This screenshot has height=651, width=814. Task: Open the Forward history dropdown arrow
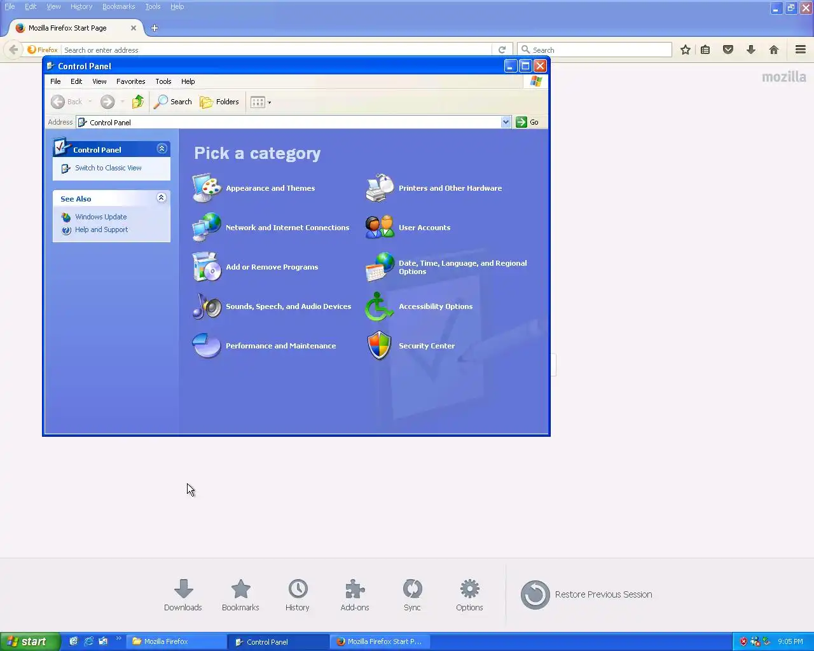[x=123, y=102]
